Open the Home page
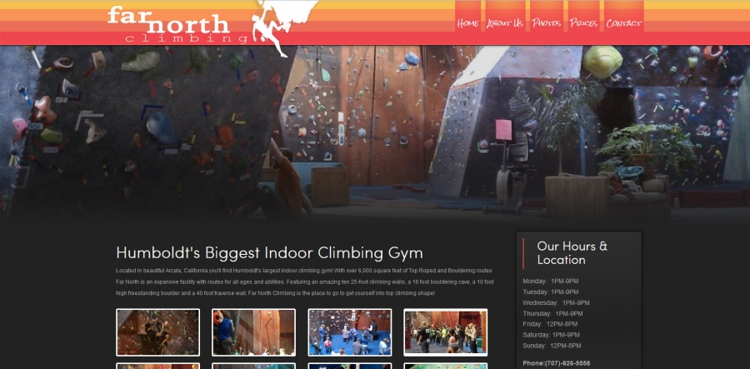This screenshot has height=369, width=750. click(467, 22)
